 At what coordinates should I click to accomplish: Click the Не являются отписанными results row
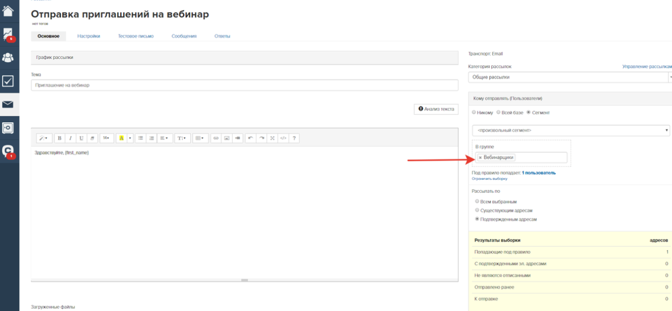click(570, 276)
